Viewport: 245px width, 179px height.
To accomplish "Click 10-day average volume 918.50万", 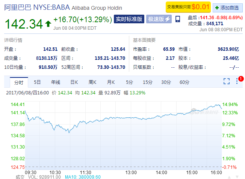I will tap(48, 67).
